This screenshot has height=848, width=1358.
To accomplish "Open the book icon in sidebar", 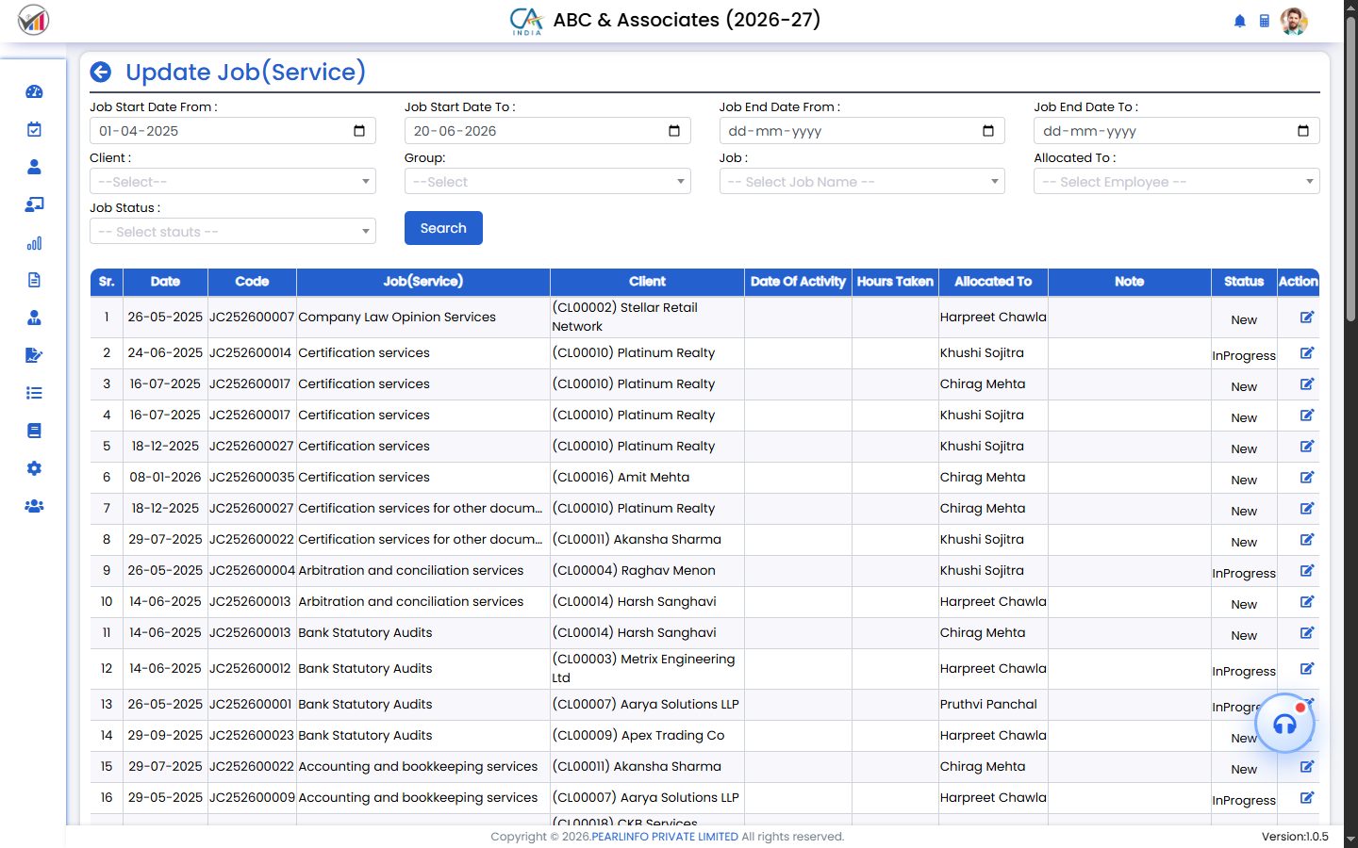I will coord(34,431).
